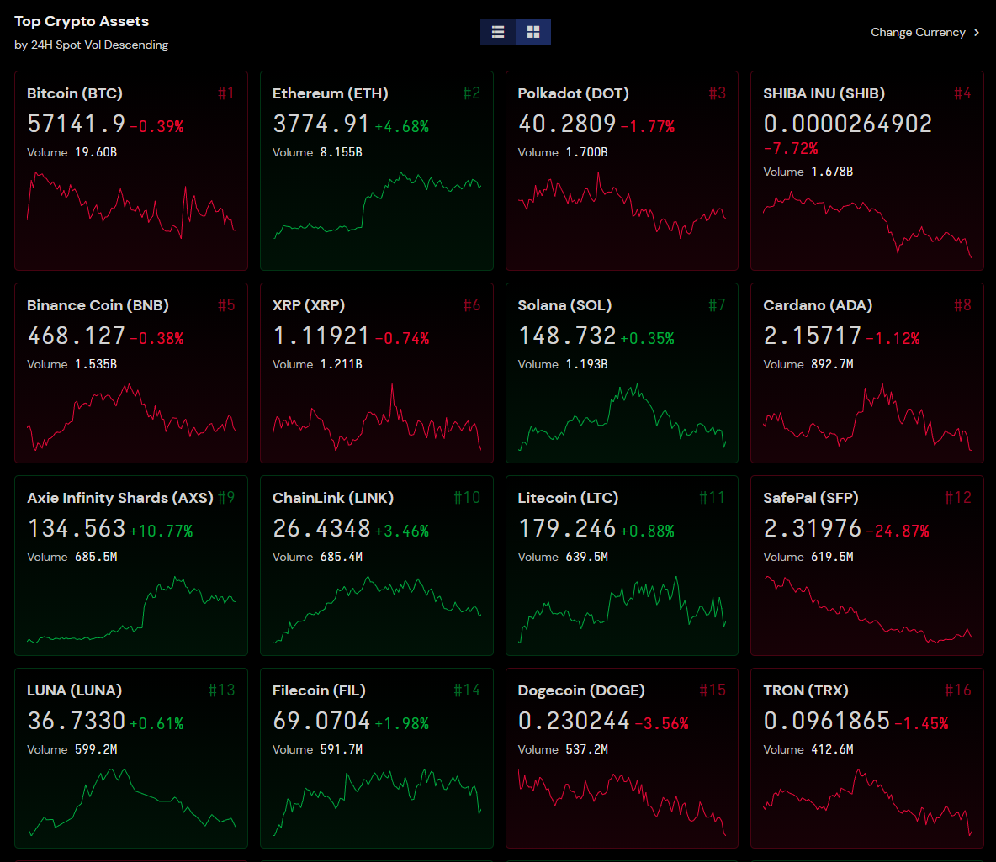This screenshot has width=996, height=862.
Task: Click the Binance Coin price chart sparkline
Action: tap(131, 417)
